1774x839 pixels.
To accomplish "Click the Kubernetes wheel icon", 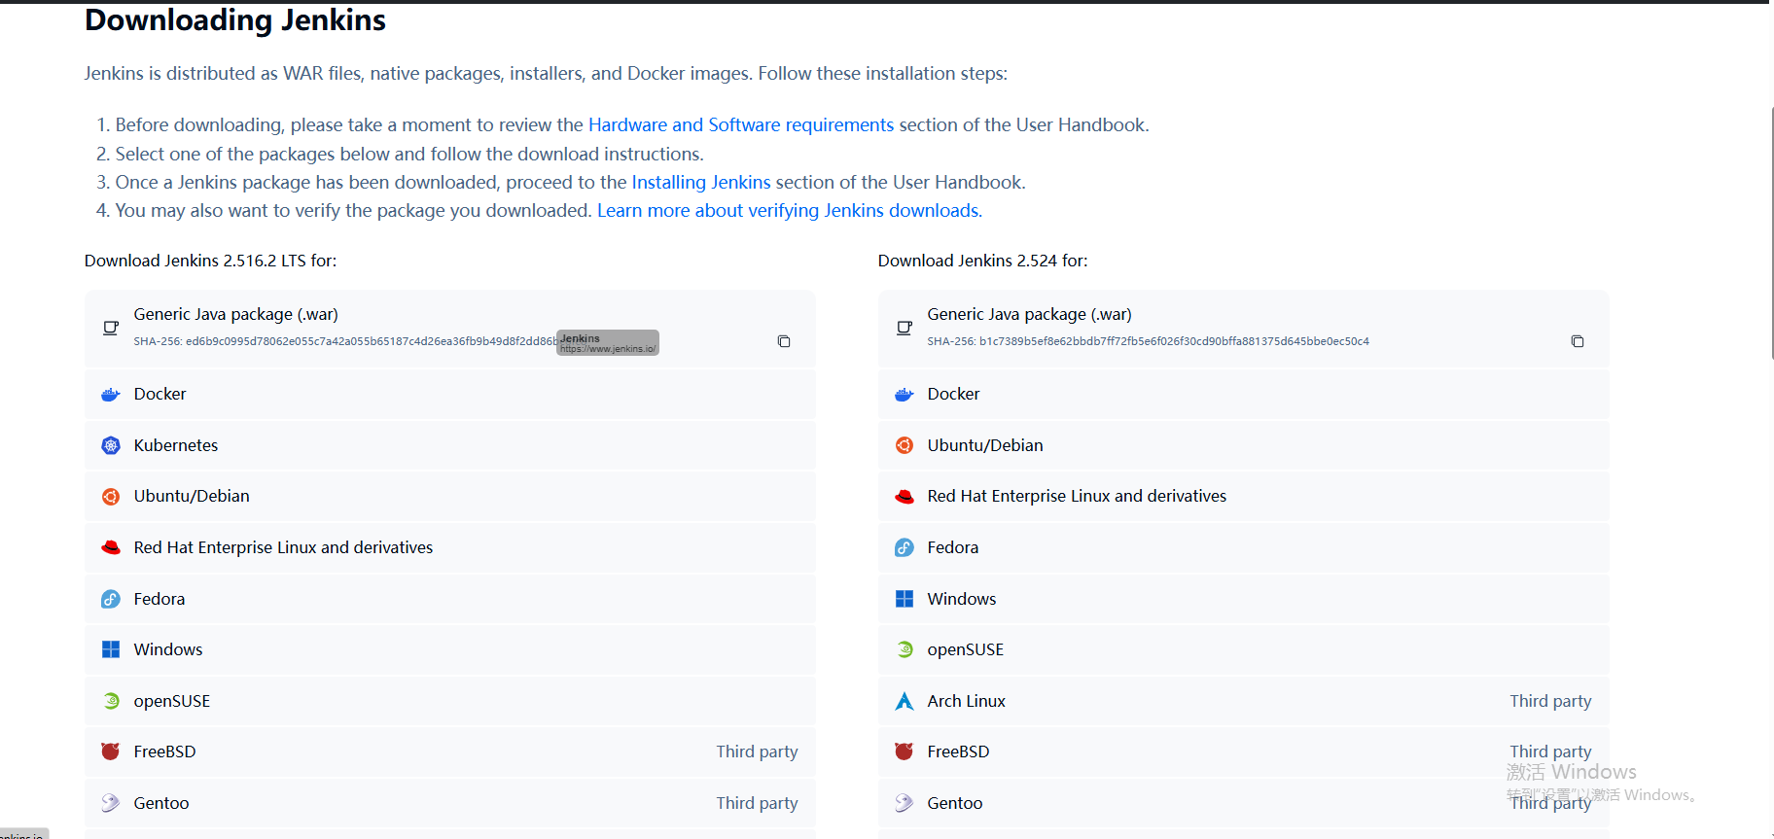I will tap(111, 445).
